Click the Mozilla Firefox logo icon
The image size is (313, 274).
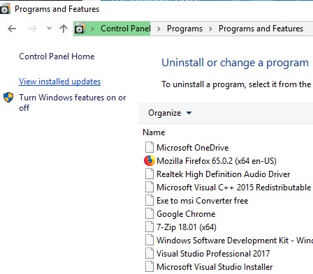tap(150, 160)
